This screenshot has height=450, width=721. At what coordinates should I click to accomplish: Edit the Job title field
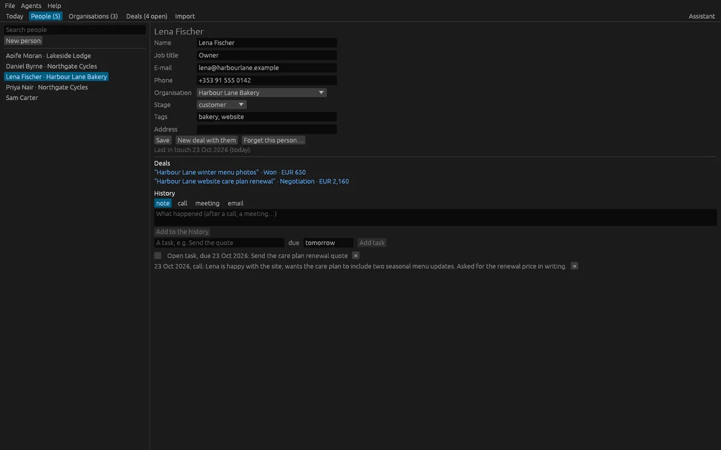267,55
